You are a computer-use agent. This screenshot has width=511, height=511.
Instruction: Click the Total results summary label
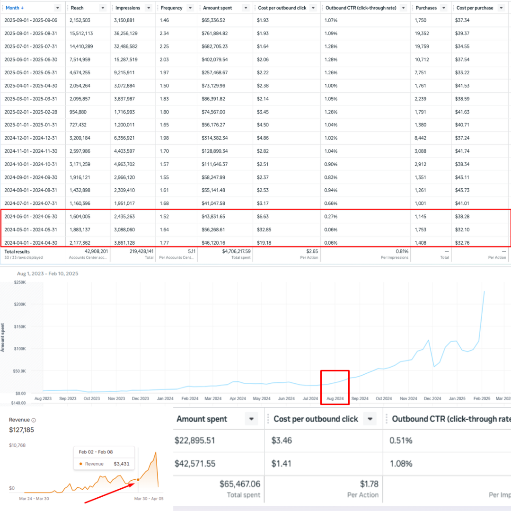[18, 252]
